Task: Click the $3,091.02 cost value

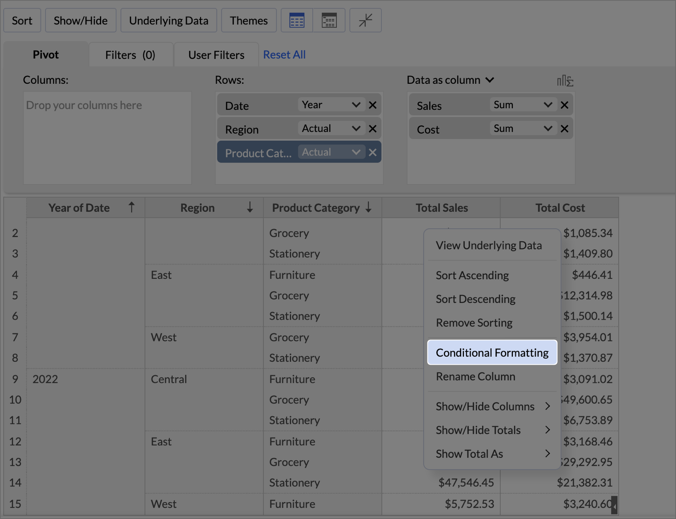Action: point(588,379)
